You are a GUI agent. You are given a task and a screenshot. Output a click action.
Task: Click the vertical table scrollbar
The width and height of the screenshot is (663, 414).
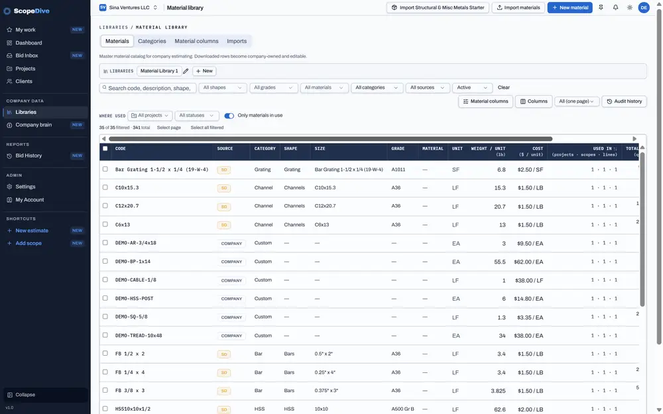(x=642, y=229)
